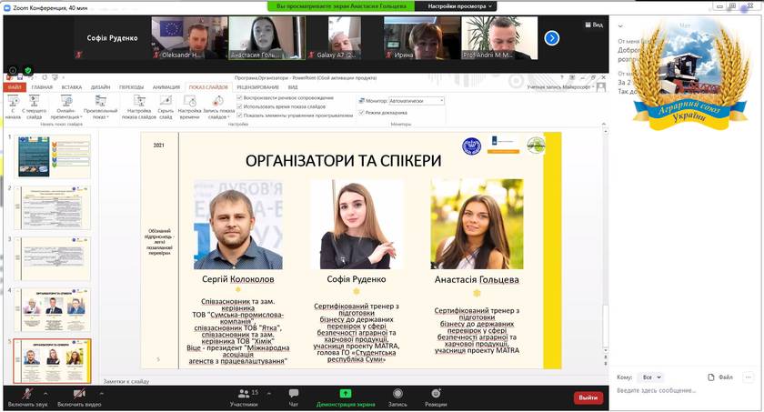Select slide 2 thumbnail
764x412 pixels.
click(x=52, y=208)
